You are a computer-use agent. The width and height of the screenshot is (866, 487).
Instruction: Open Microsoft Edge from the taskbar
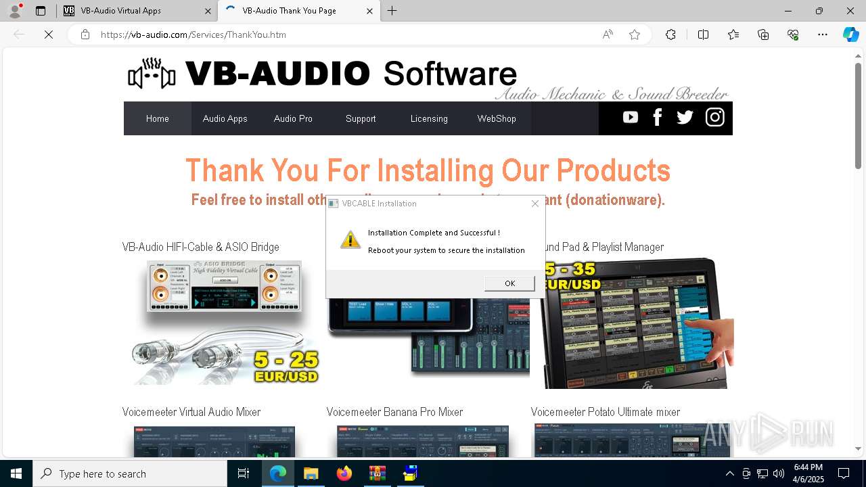tap(278, 473)
